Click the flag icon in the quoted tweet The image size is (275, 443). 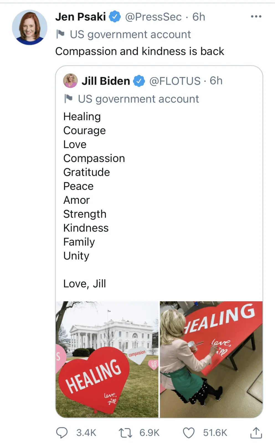pyautogui.click(x=68, y=99)
